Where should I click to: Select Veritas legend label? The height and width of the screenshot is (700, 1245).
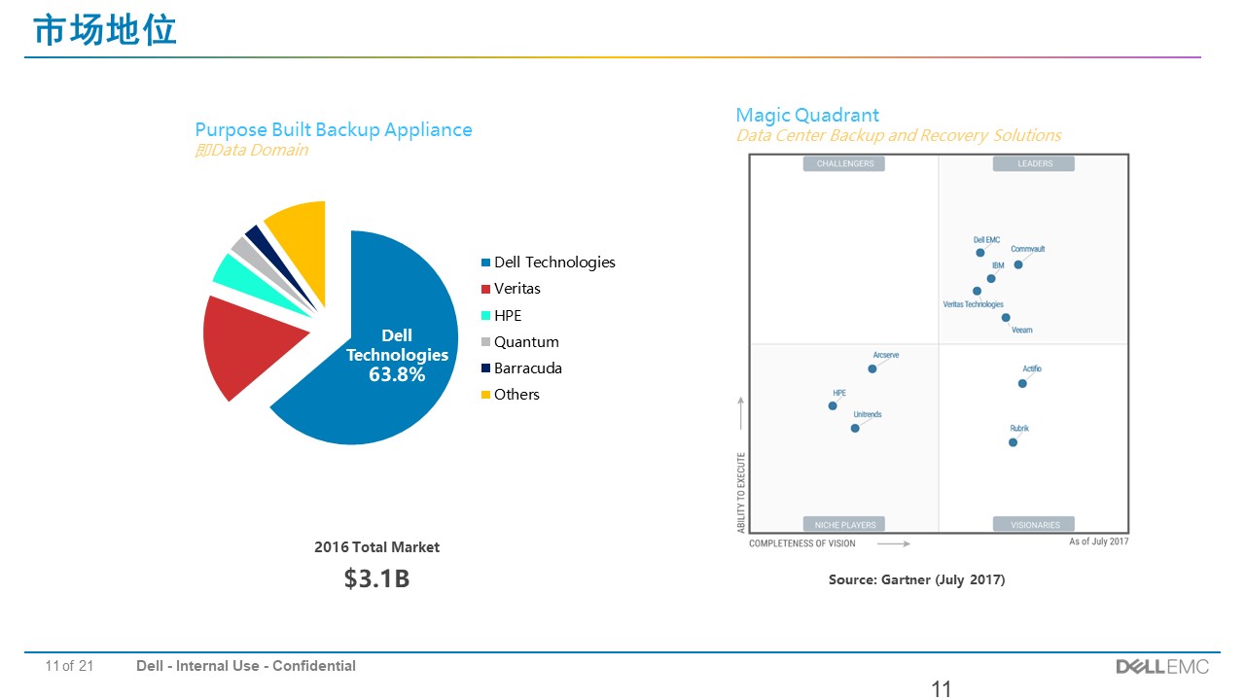click(x=517, y=289)
